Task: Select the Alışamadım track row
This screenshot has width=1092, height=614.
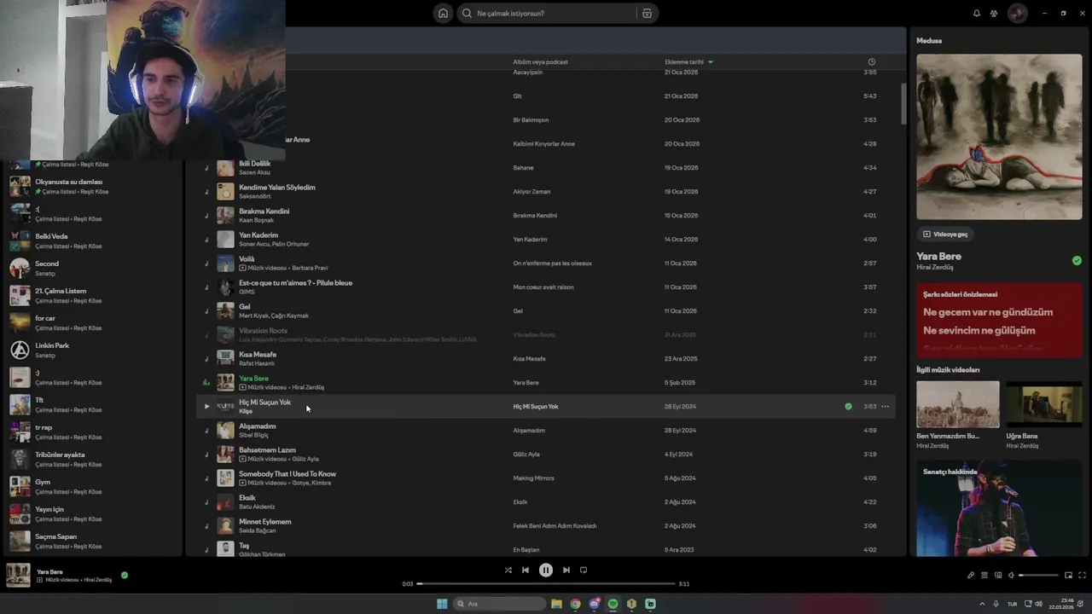Action: pyautogui.click(x=546, y=430)
